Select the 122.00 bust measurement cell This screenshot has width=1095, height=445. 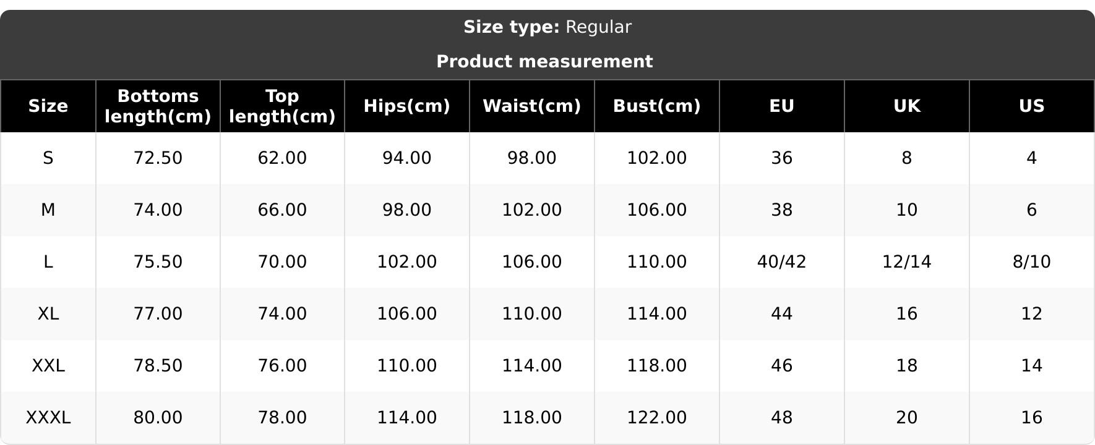656,418
